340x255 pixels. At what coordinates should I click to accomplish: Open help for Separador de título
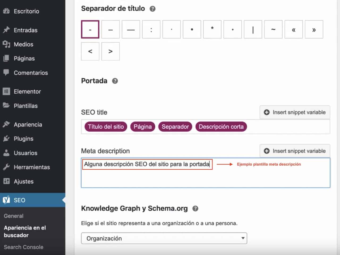[152, 9]
